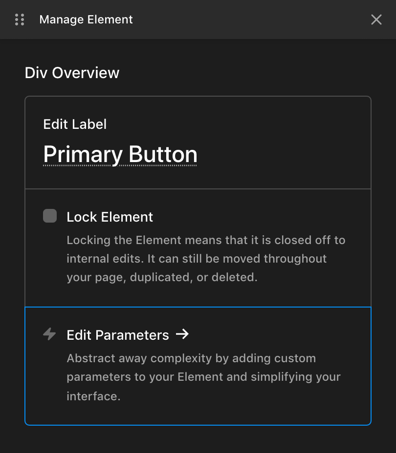Select the Manage Element title bar
Image resolution: width=396 pixels, height=453 pixels.
(x=86, y=20)
